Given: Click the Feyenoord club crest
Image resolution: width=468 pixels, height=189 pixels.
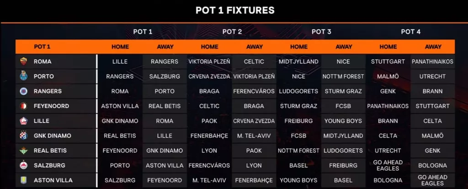Looking at the screenshot, I should click(24, 106).
